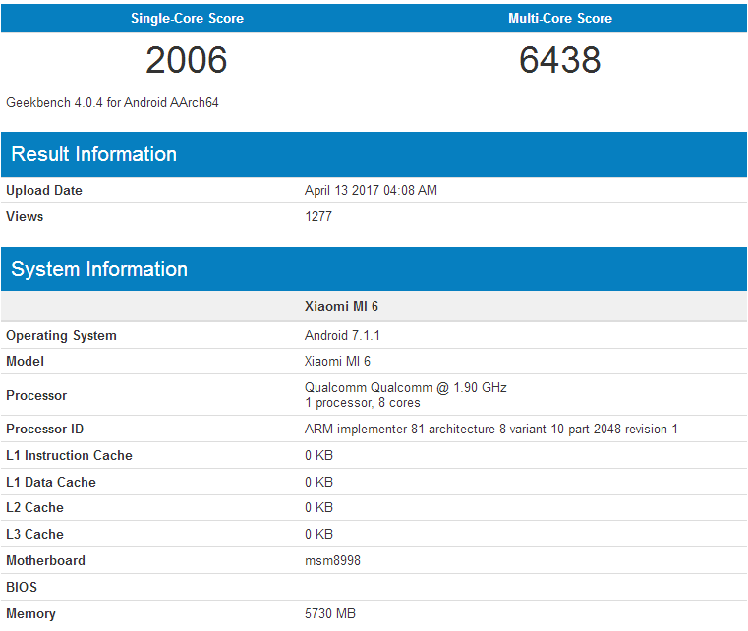This screenshot has height=631, width=748.
Task: Click the Geekbench 4.0.4 for Android AArch64 text
Action: click(x=112, y=102)
